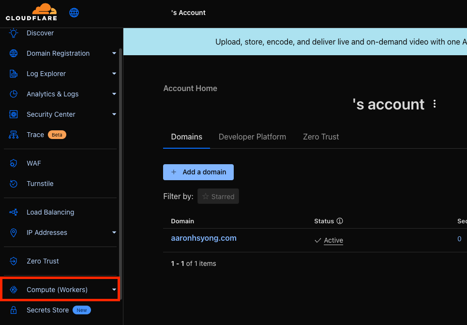Toggle the Starred filter
The height and width of the screenshot is (325, 467).
(218, 196)
